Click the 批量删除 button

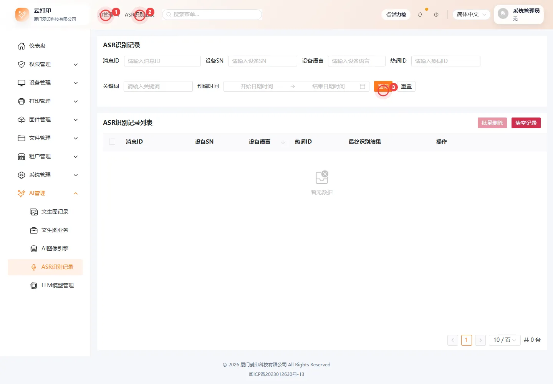492,123
